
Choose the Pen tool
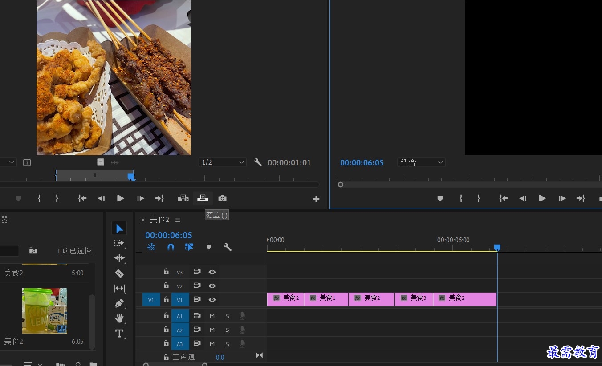[119, 304]
